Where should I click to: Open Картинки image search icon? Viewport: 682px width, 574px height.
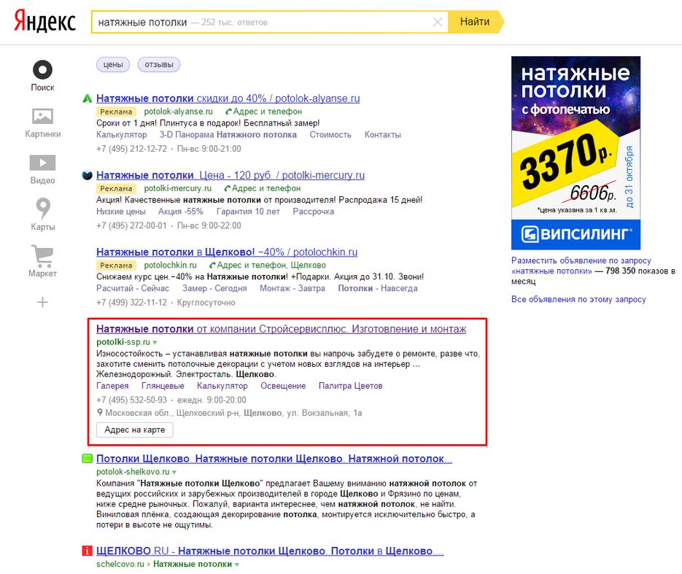(x=42, y=116)
